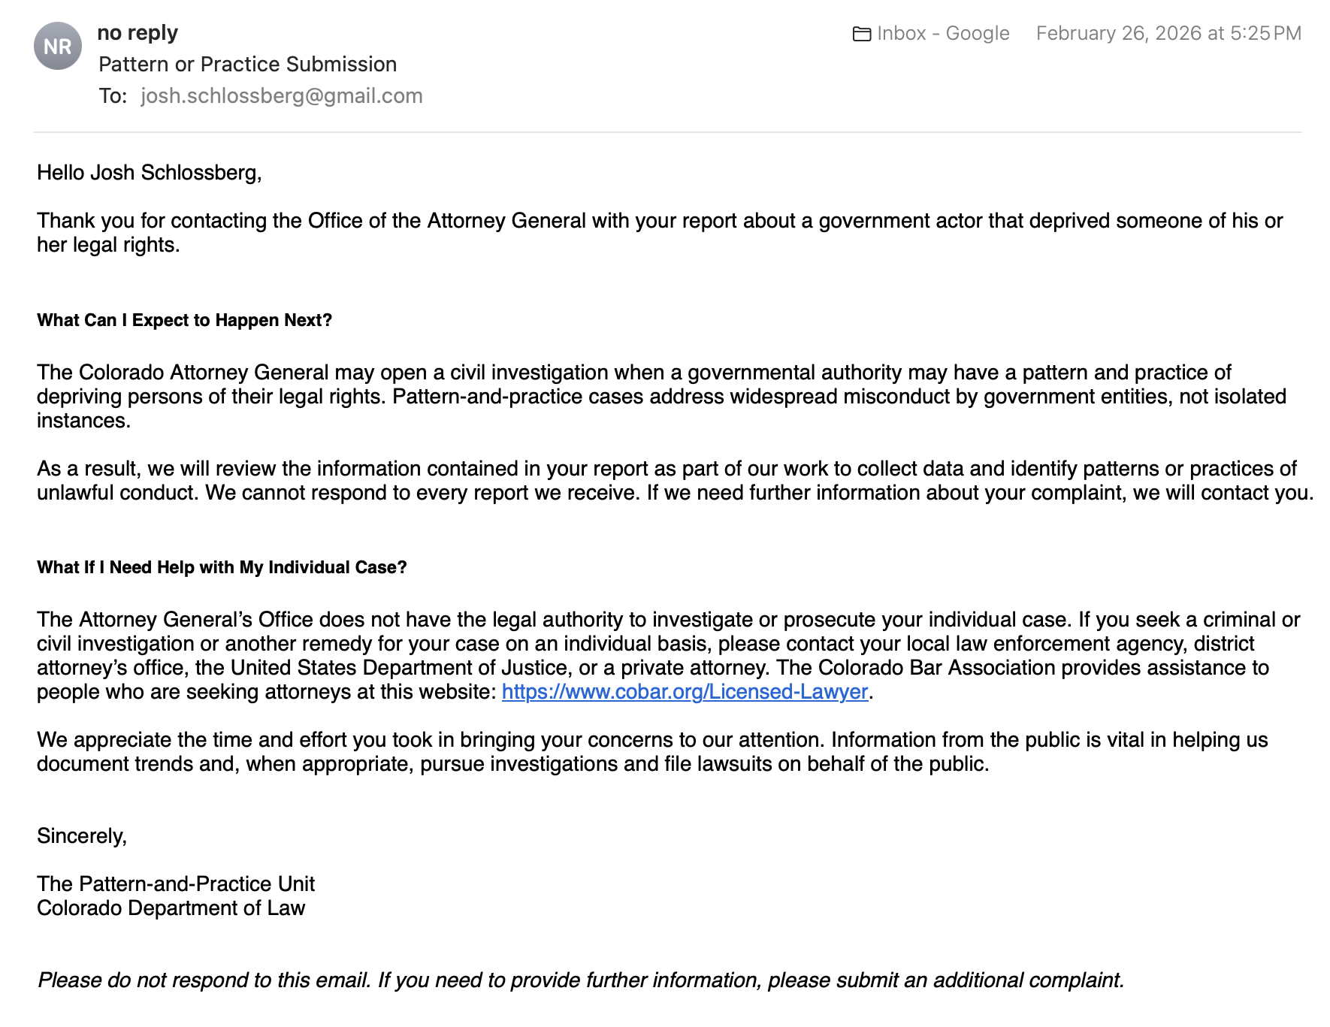This screenshot has height=1027, width=1330.
Task: Click "The Pattern-and-Practice Unit" signature line
Action: [176, 884]
